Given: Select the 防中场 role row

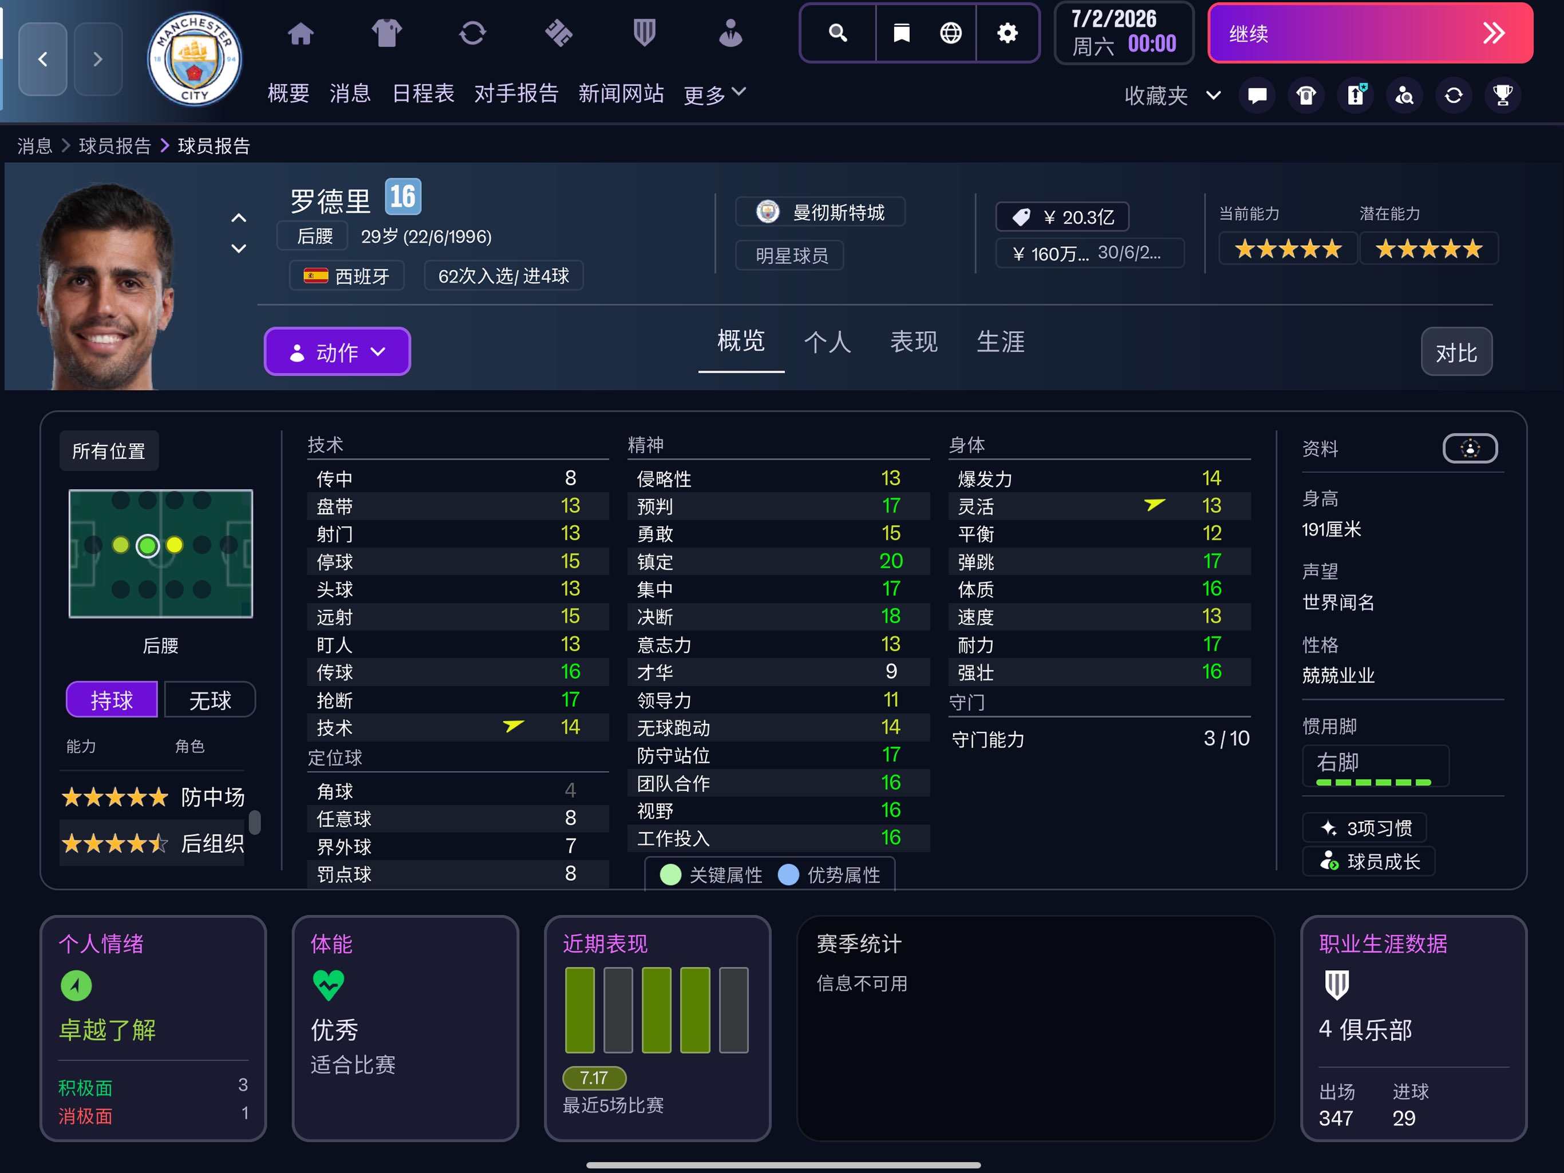Looking at the screenshot, I should (153, 797).
